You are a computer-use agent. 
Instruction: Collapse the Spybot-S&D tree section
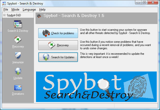tap(4, 15)
